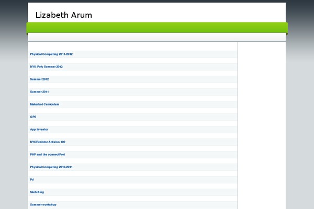Viewport: 314px width, 209px height.
Task: Open Physical Computing 2011-2012 link
Action: [51, 54]
